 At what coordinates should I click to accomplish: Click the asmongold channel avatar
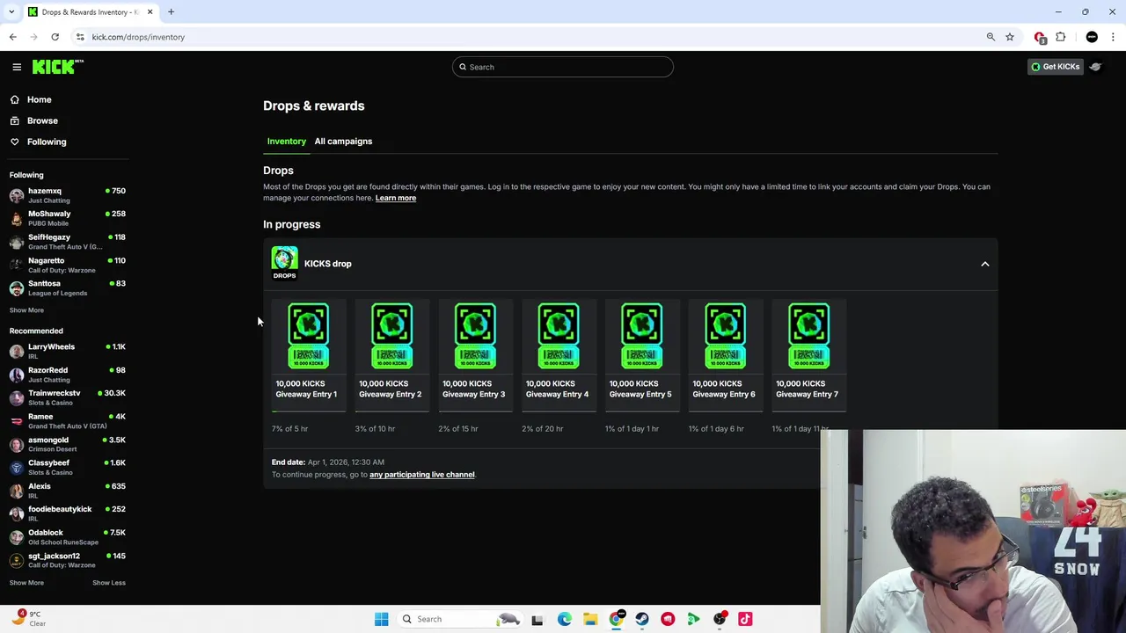(17, 444)
